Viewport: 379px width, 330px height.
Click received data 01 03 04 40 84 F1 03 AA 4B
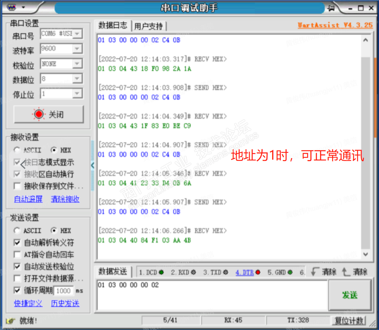[145, 240]
